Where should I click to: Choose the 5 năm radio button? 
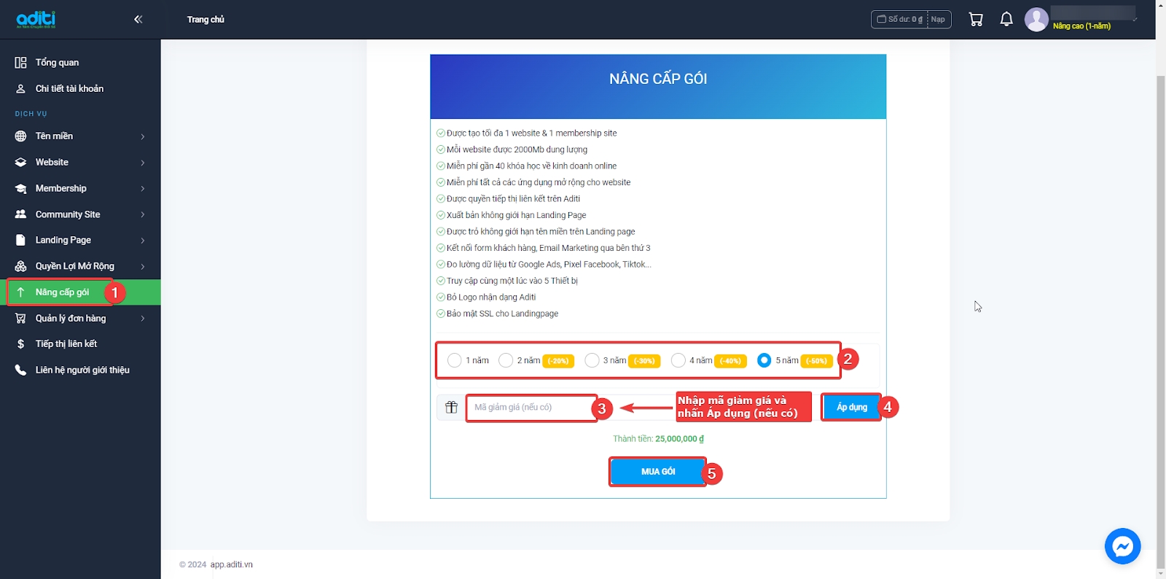tap(764, 360)
